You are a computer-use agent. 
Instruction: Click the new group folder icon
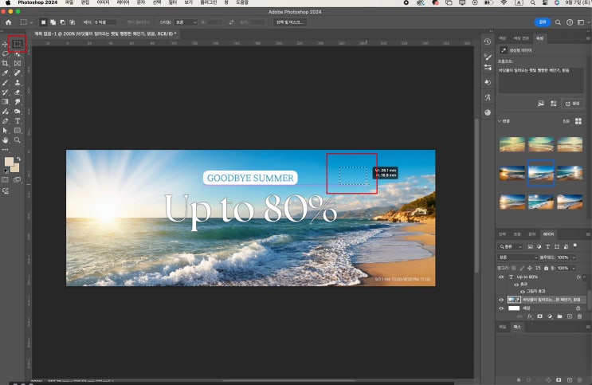point(559,316)
